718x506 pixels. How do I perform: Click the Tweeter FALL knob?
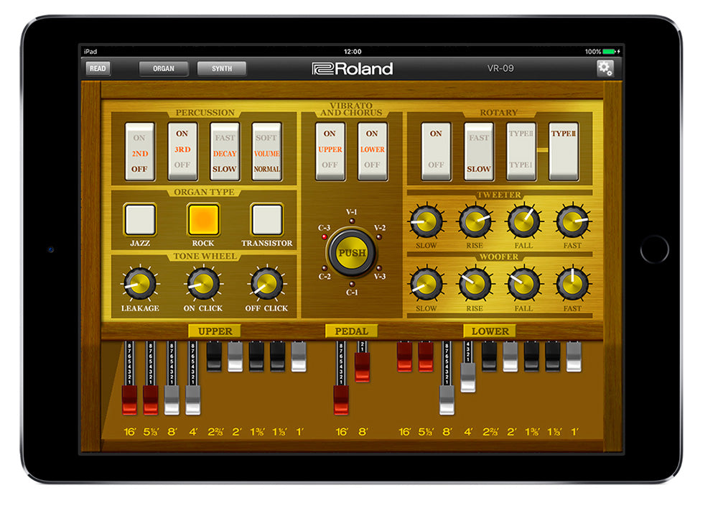coord(523,221)
